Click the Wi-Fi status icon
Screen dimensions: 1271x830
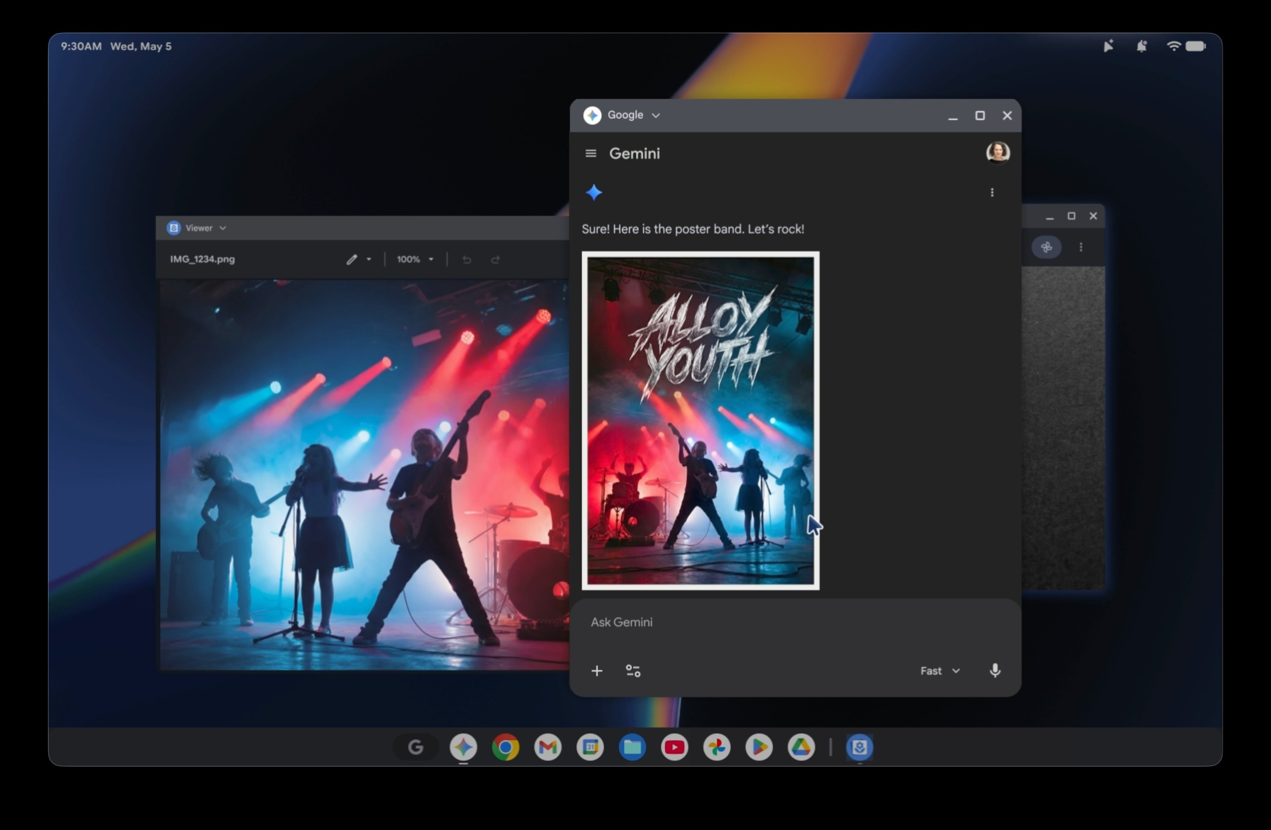coord(1173,46)
